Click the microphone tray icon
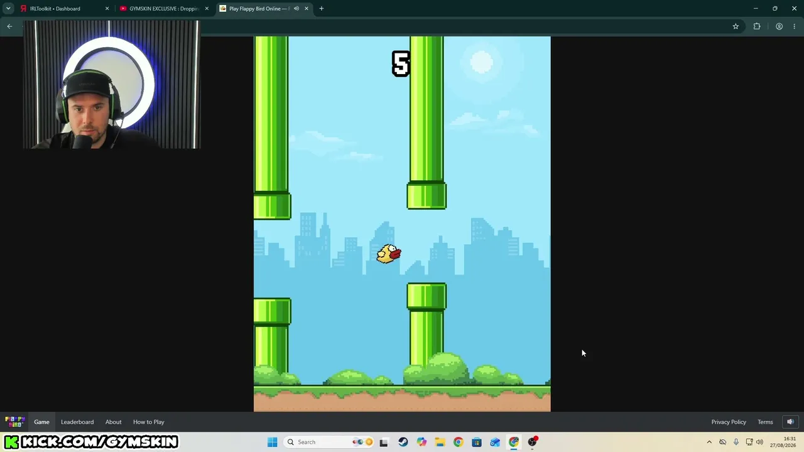 736,442
